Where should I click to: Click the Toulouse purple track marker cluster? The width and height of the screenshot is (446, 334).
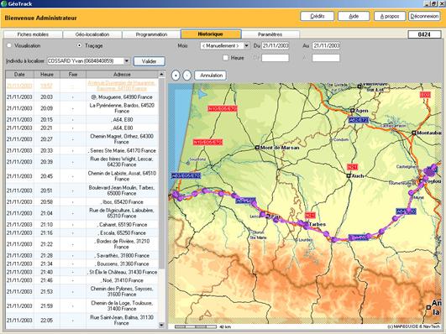coord(431,170)
